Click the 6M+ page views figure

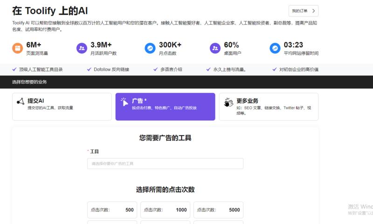[x=34, y=45]
